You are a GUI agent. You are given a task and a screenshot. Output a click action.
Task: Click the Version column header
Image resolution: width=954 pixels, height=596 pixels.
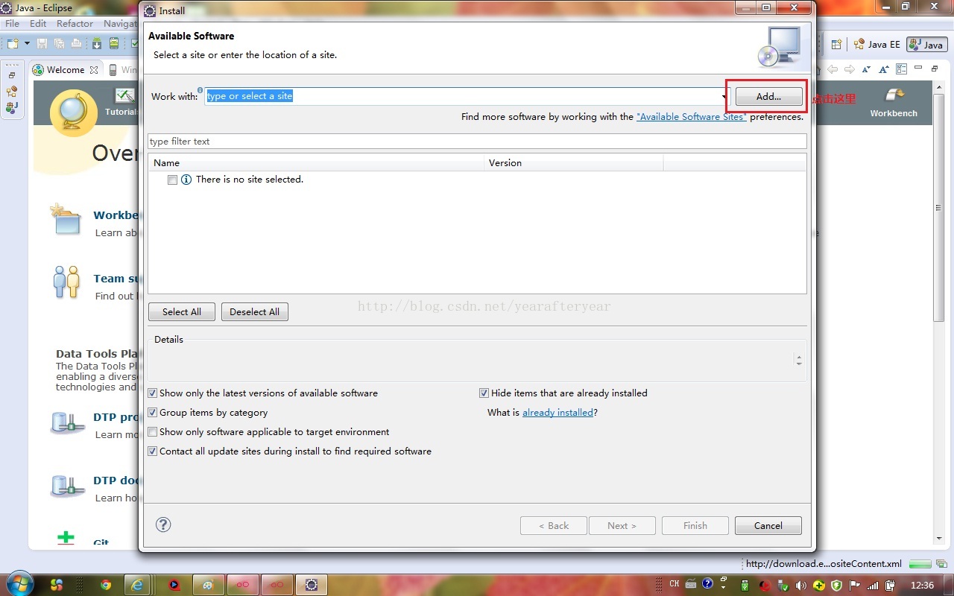point(574,162)
